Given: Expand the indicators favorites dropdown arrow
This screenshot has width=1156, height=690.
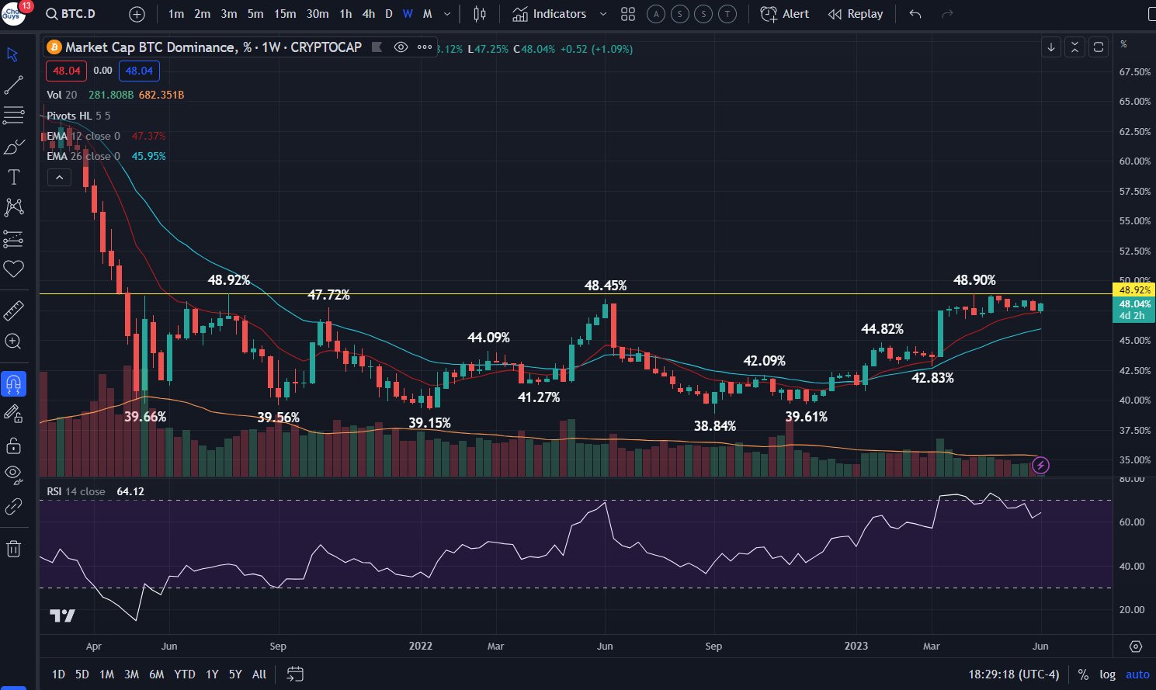Looking at the screenshot, I should pyautogui.click(x=603, y=14).
